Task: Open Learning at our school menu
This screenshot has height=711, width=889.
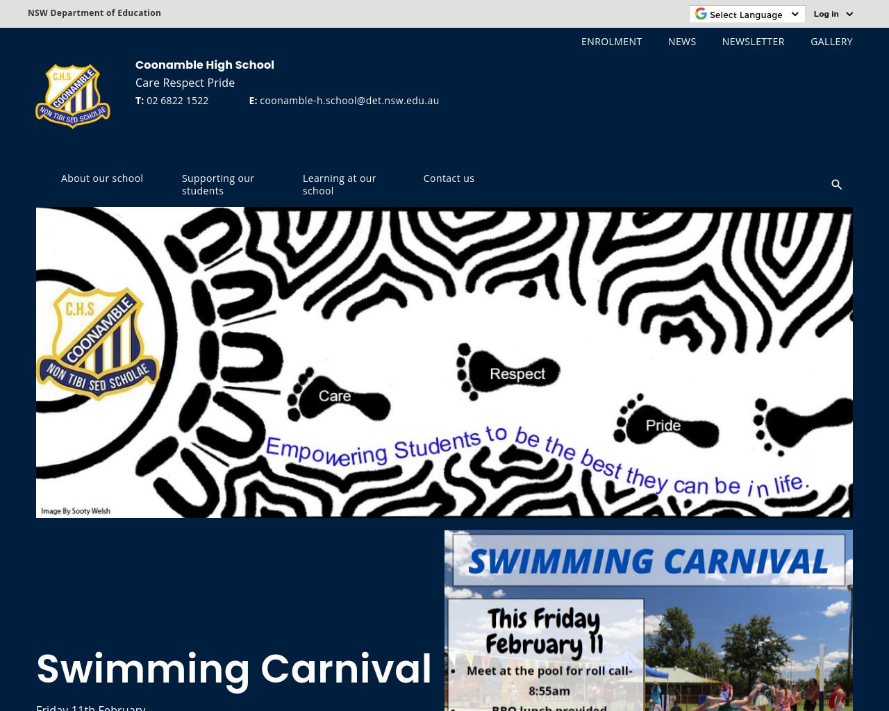Action: pyautogui.click(x=339, y=185)
